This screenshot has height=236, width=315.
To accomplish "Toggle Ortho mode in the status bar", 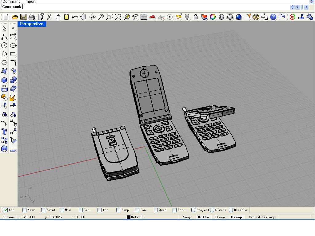I will (x=203, y=217).
